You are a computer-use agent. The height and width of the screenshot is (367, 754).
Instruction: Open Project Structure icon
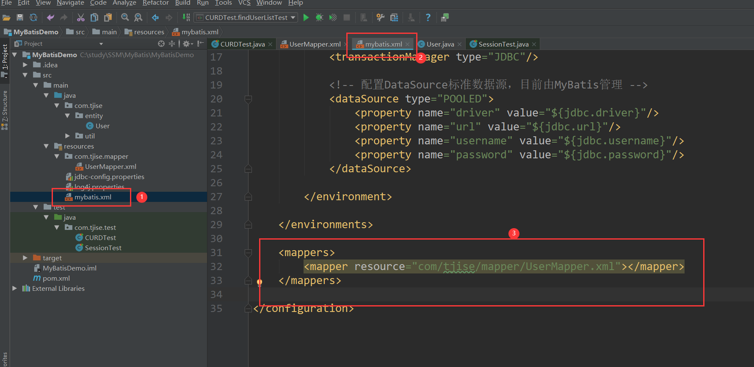tap(394, 17)
